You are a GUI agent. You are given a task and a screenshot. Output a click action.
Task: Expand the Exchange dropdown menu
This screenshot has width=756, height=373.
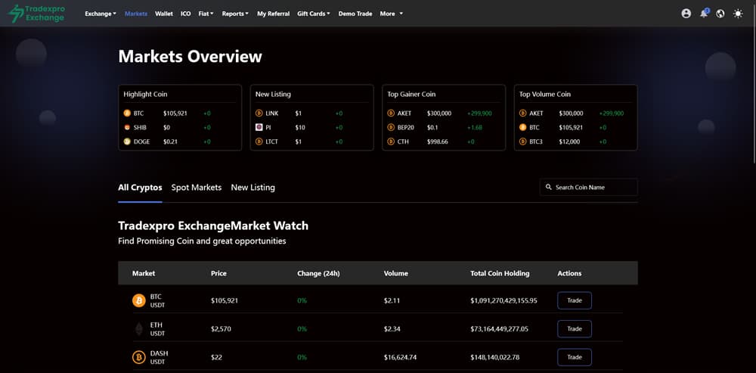[x=101, y=14]
